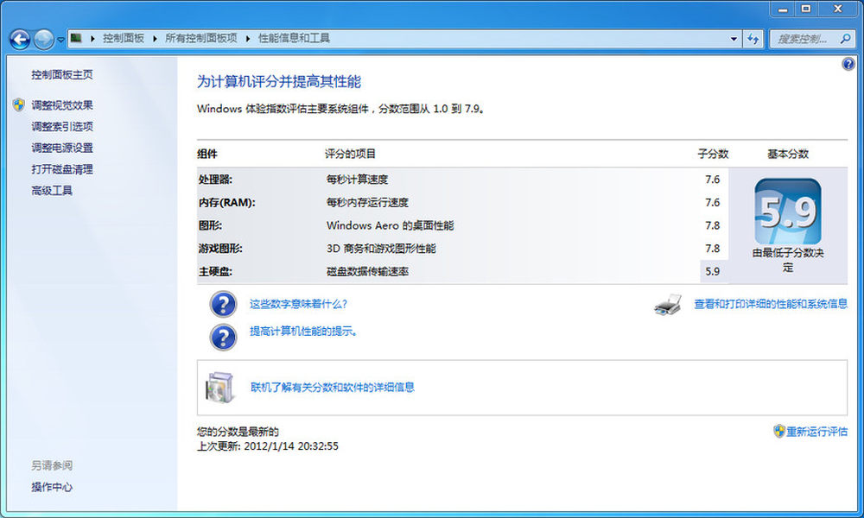Click the help question mark icon
Image resolution: width=864 pixels, height=518 pixels.
tap(848, 65)
